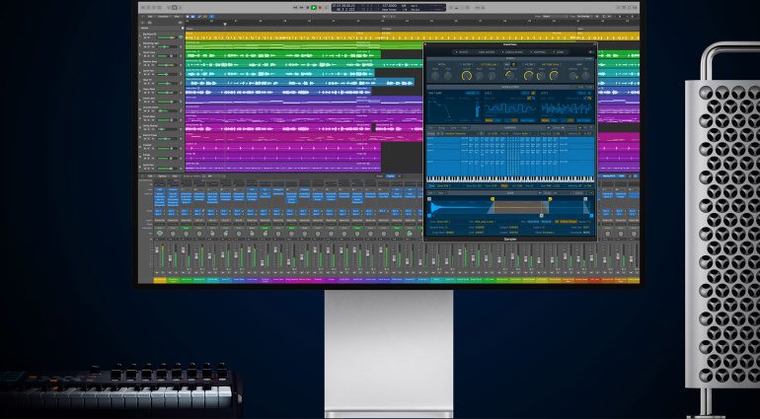Click the Rewind button in transport controls
The width and height of the screenshot is (760, 419).
tap(293, 8)
